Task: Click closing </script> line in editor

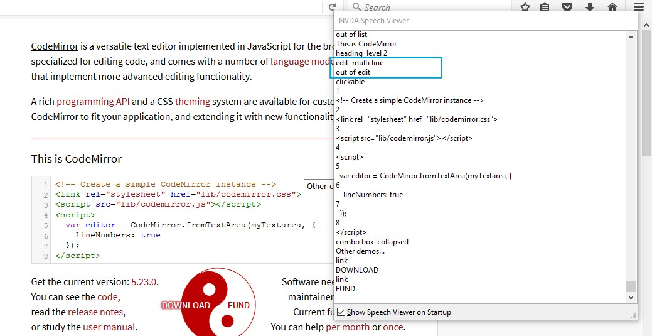Action: point(78,256)
